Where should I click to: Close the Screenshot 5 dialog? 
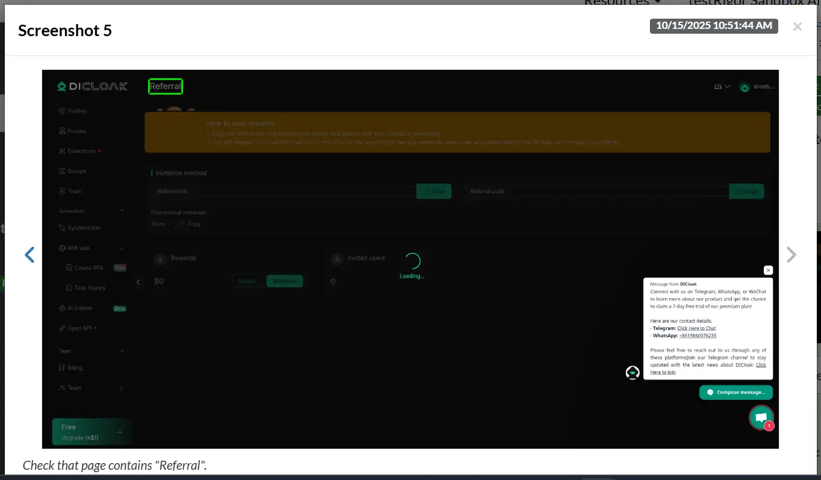click(x=797, y=26)
